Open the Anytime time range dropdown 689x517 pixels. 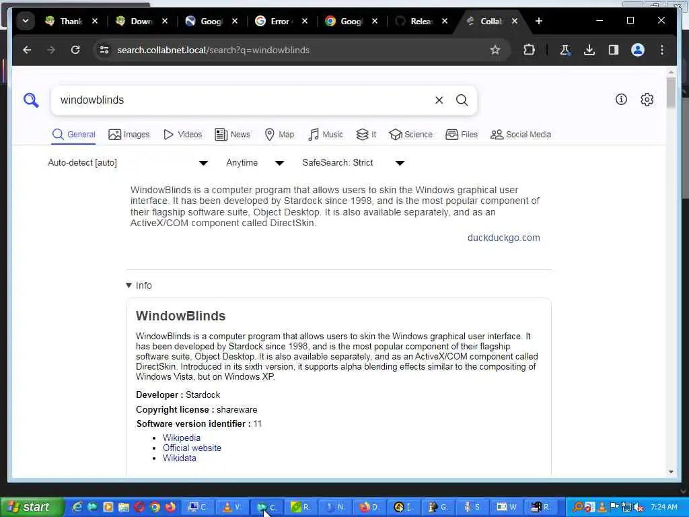coord(255,163)
